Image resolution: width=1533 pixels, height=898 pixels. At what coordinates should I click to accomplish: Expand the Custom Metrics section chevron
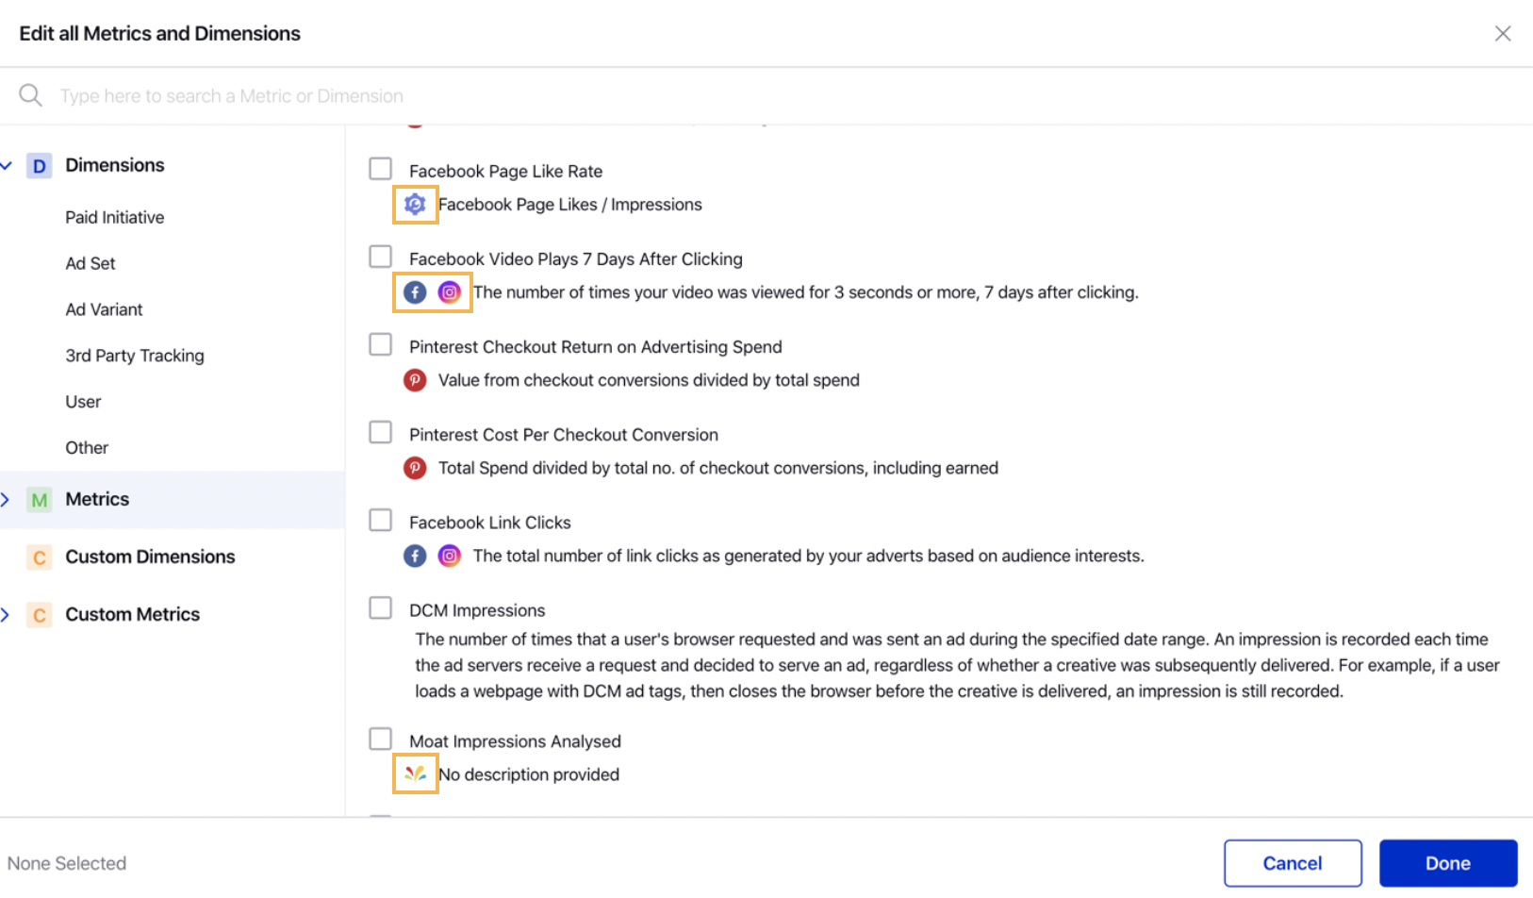point(6,615)
